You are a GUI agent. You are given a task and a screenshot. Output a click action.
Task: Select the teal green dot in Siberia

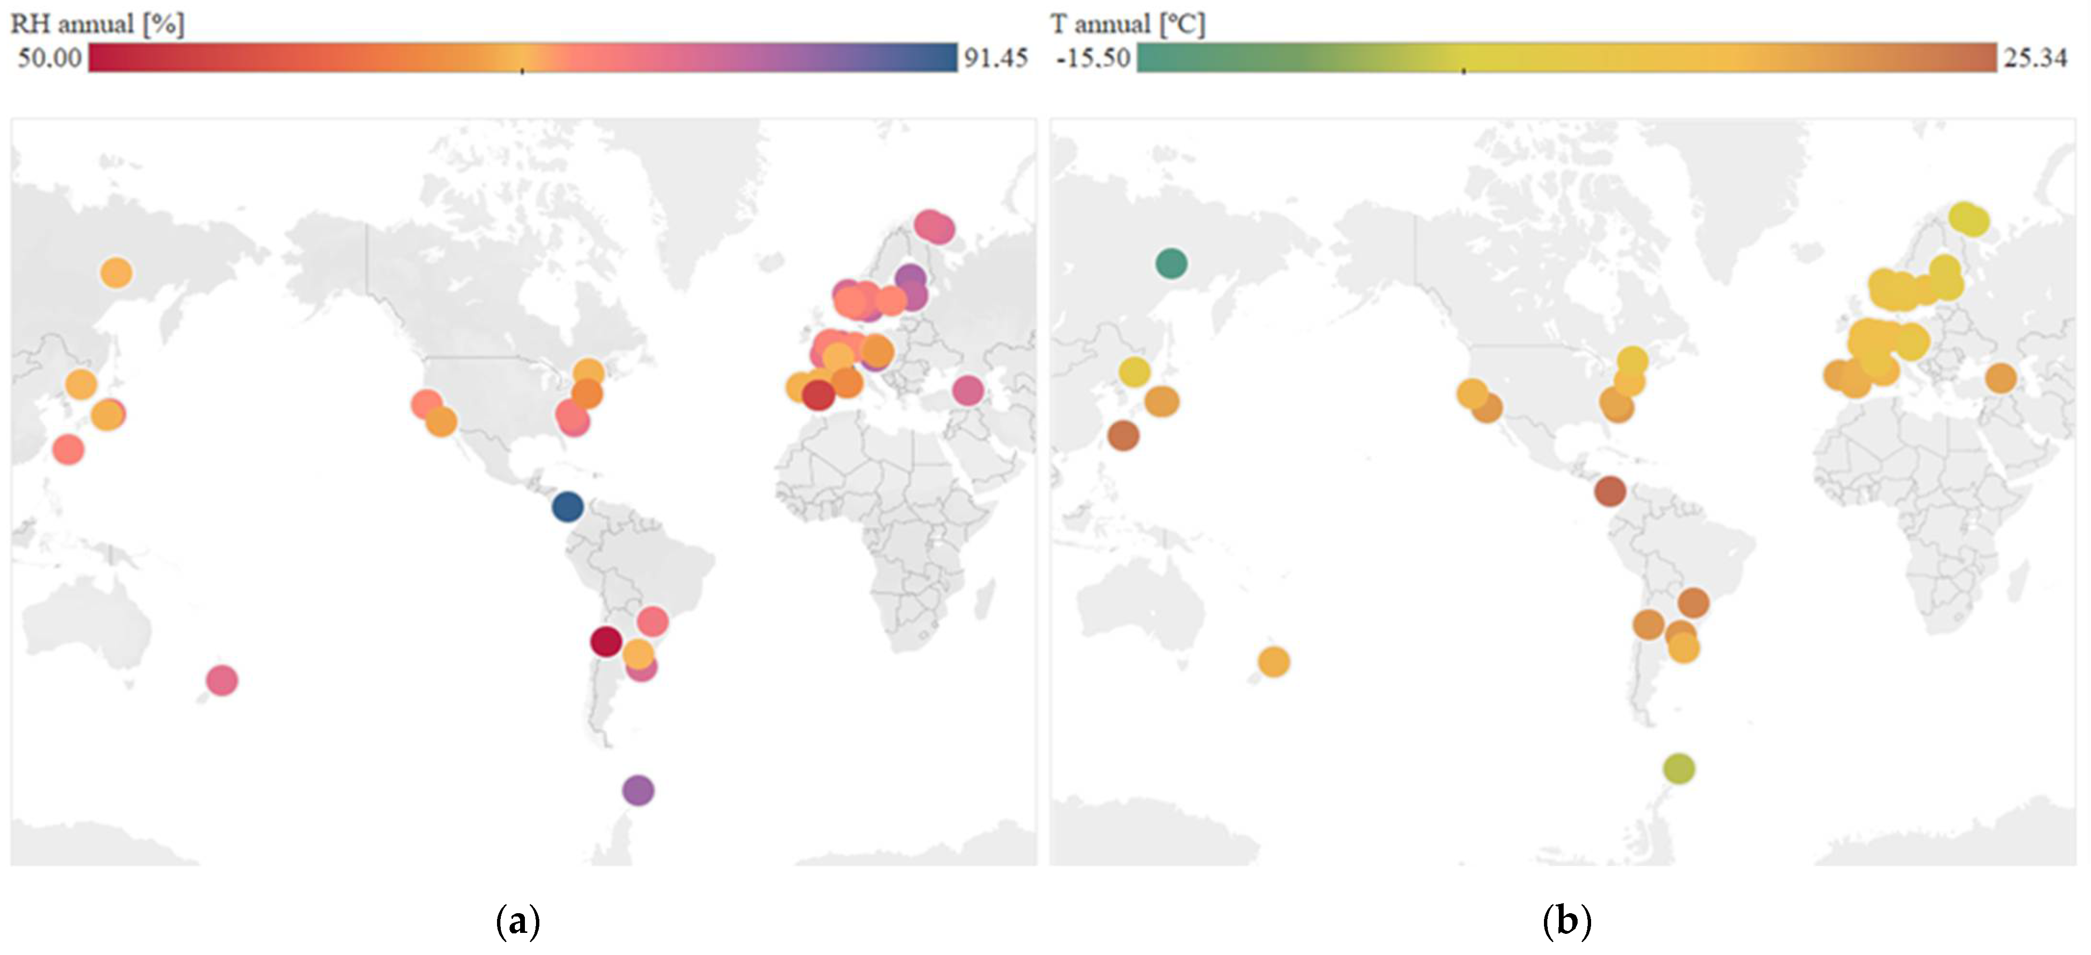tap(1172, 263)
